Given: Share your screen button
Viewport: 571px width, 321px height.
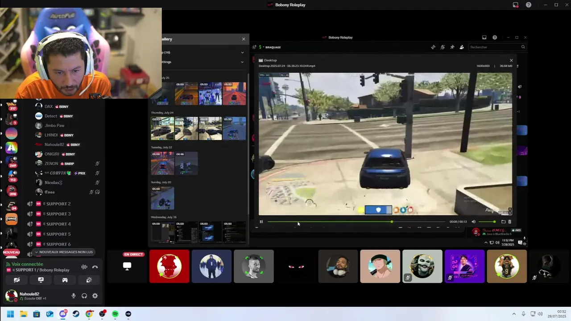Looking at the screenshot, I should click(x=41, y=280).
